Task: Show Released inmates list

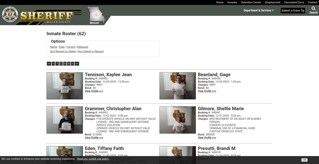Action: tap(82, 47)
